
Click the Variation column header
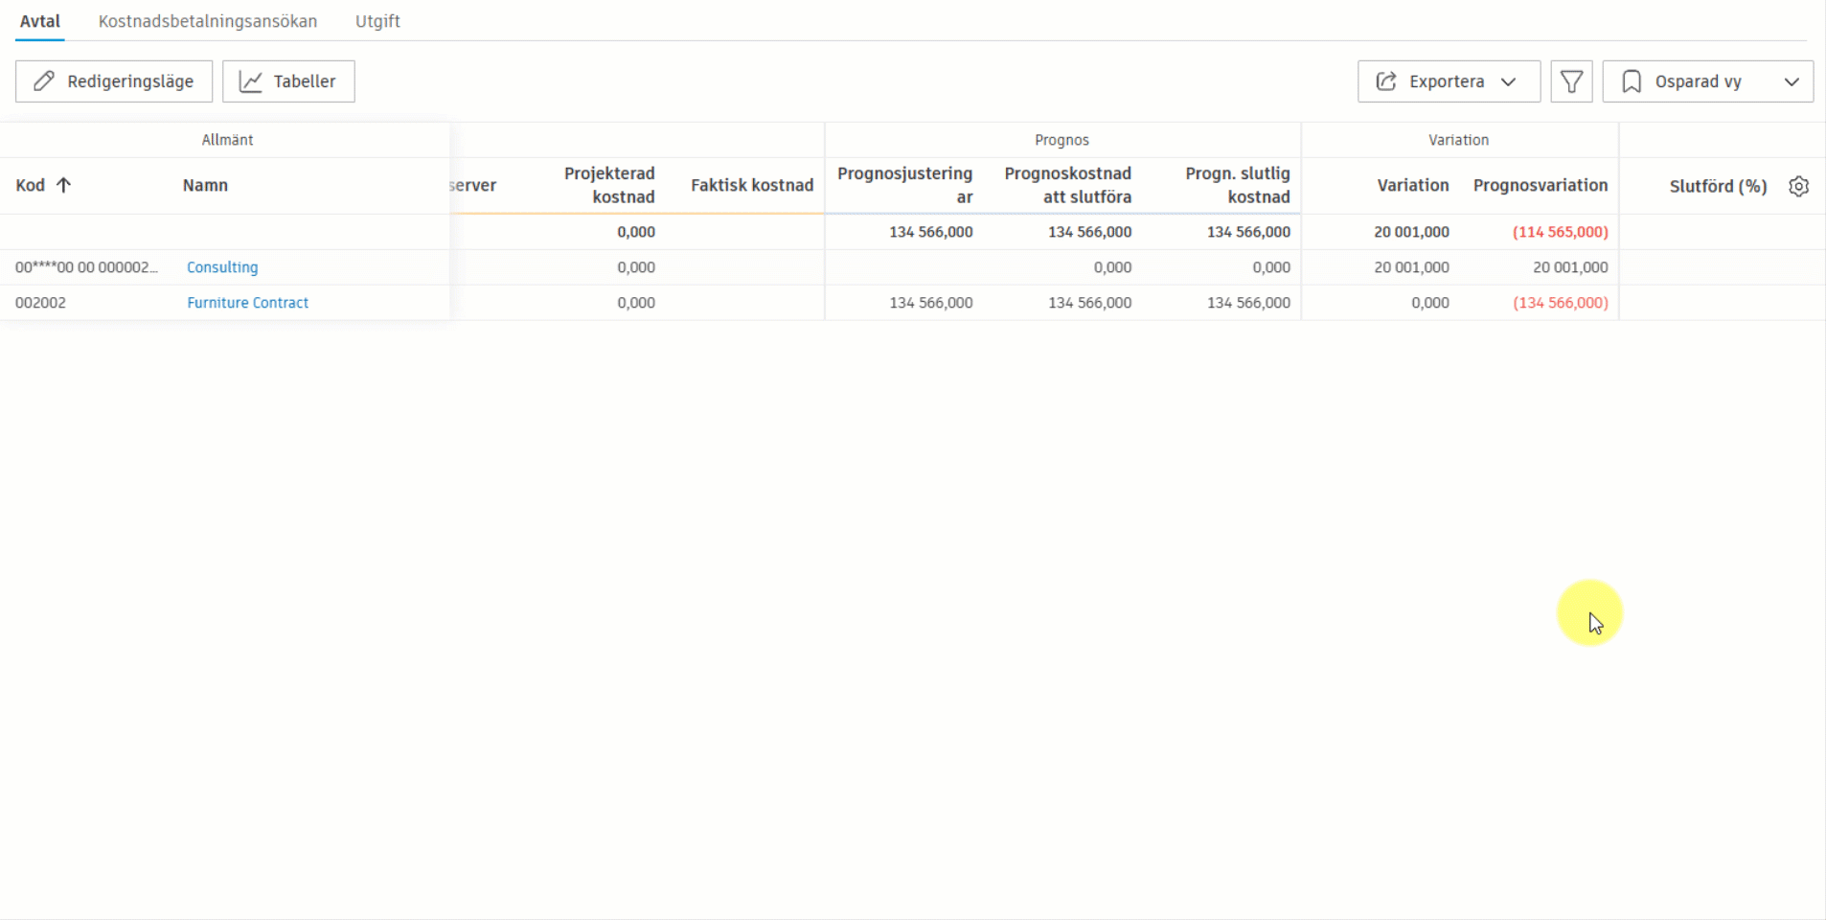tap(1412, 185)
